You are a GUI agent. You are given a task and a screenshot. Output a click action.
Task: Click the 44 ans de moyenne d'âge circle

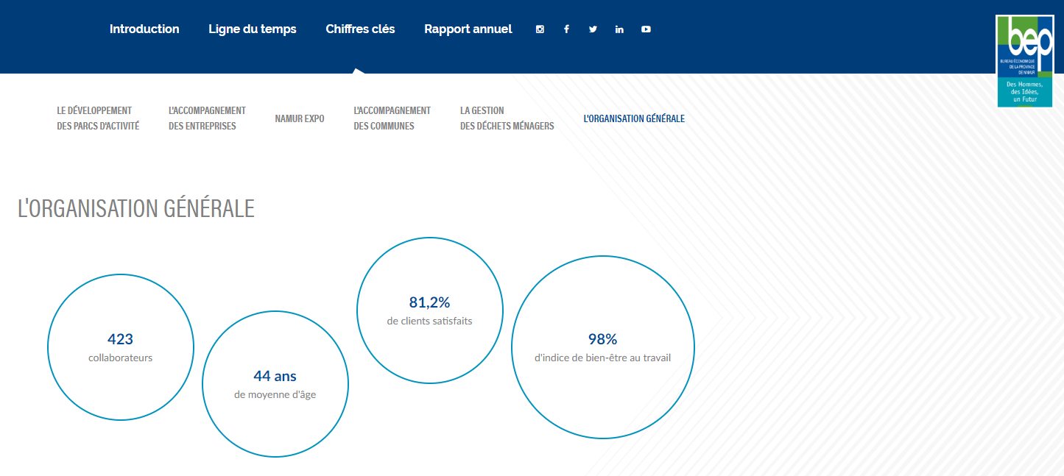(275, 384)
